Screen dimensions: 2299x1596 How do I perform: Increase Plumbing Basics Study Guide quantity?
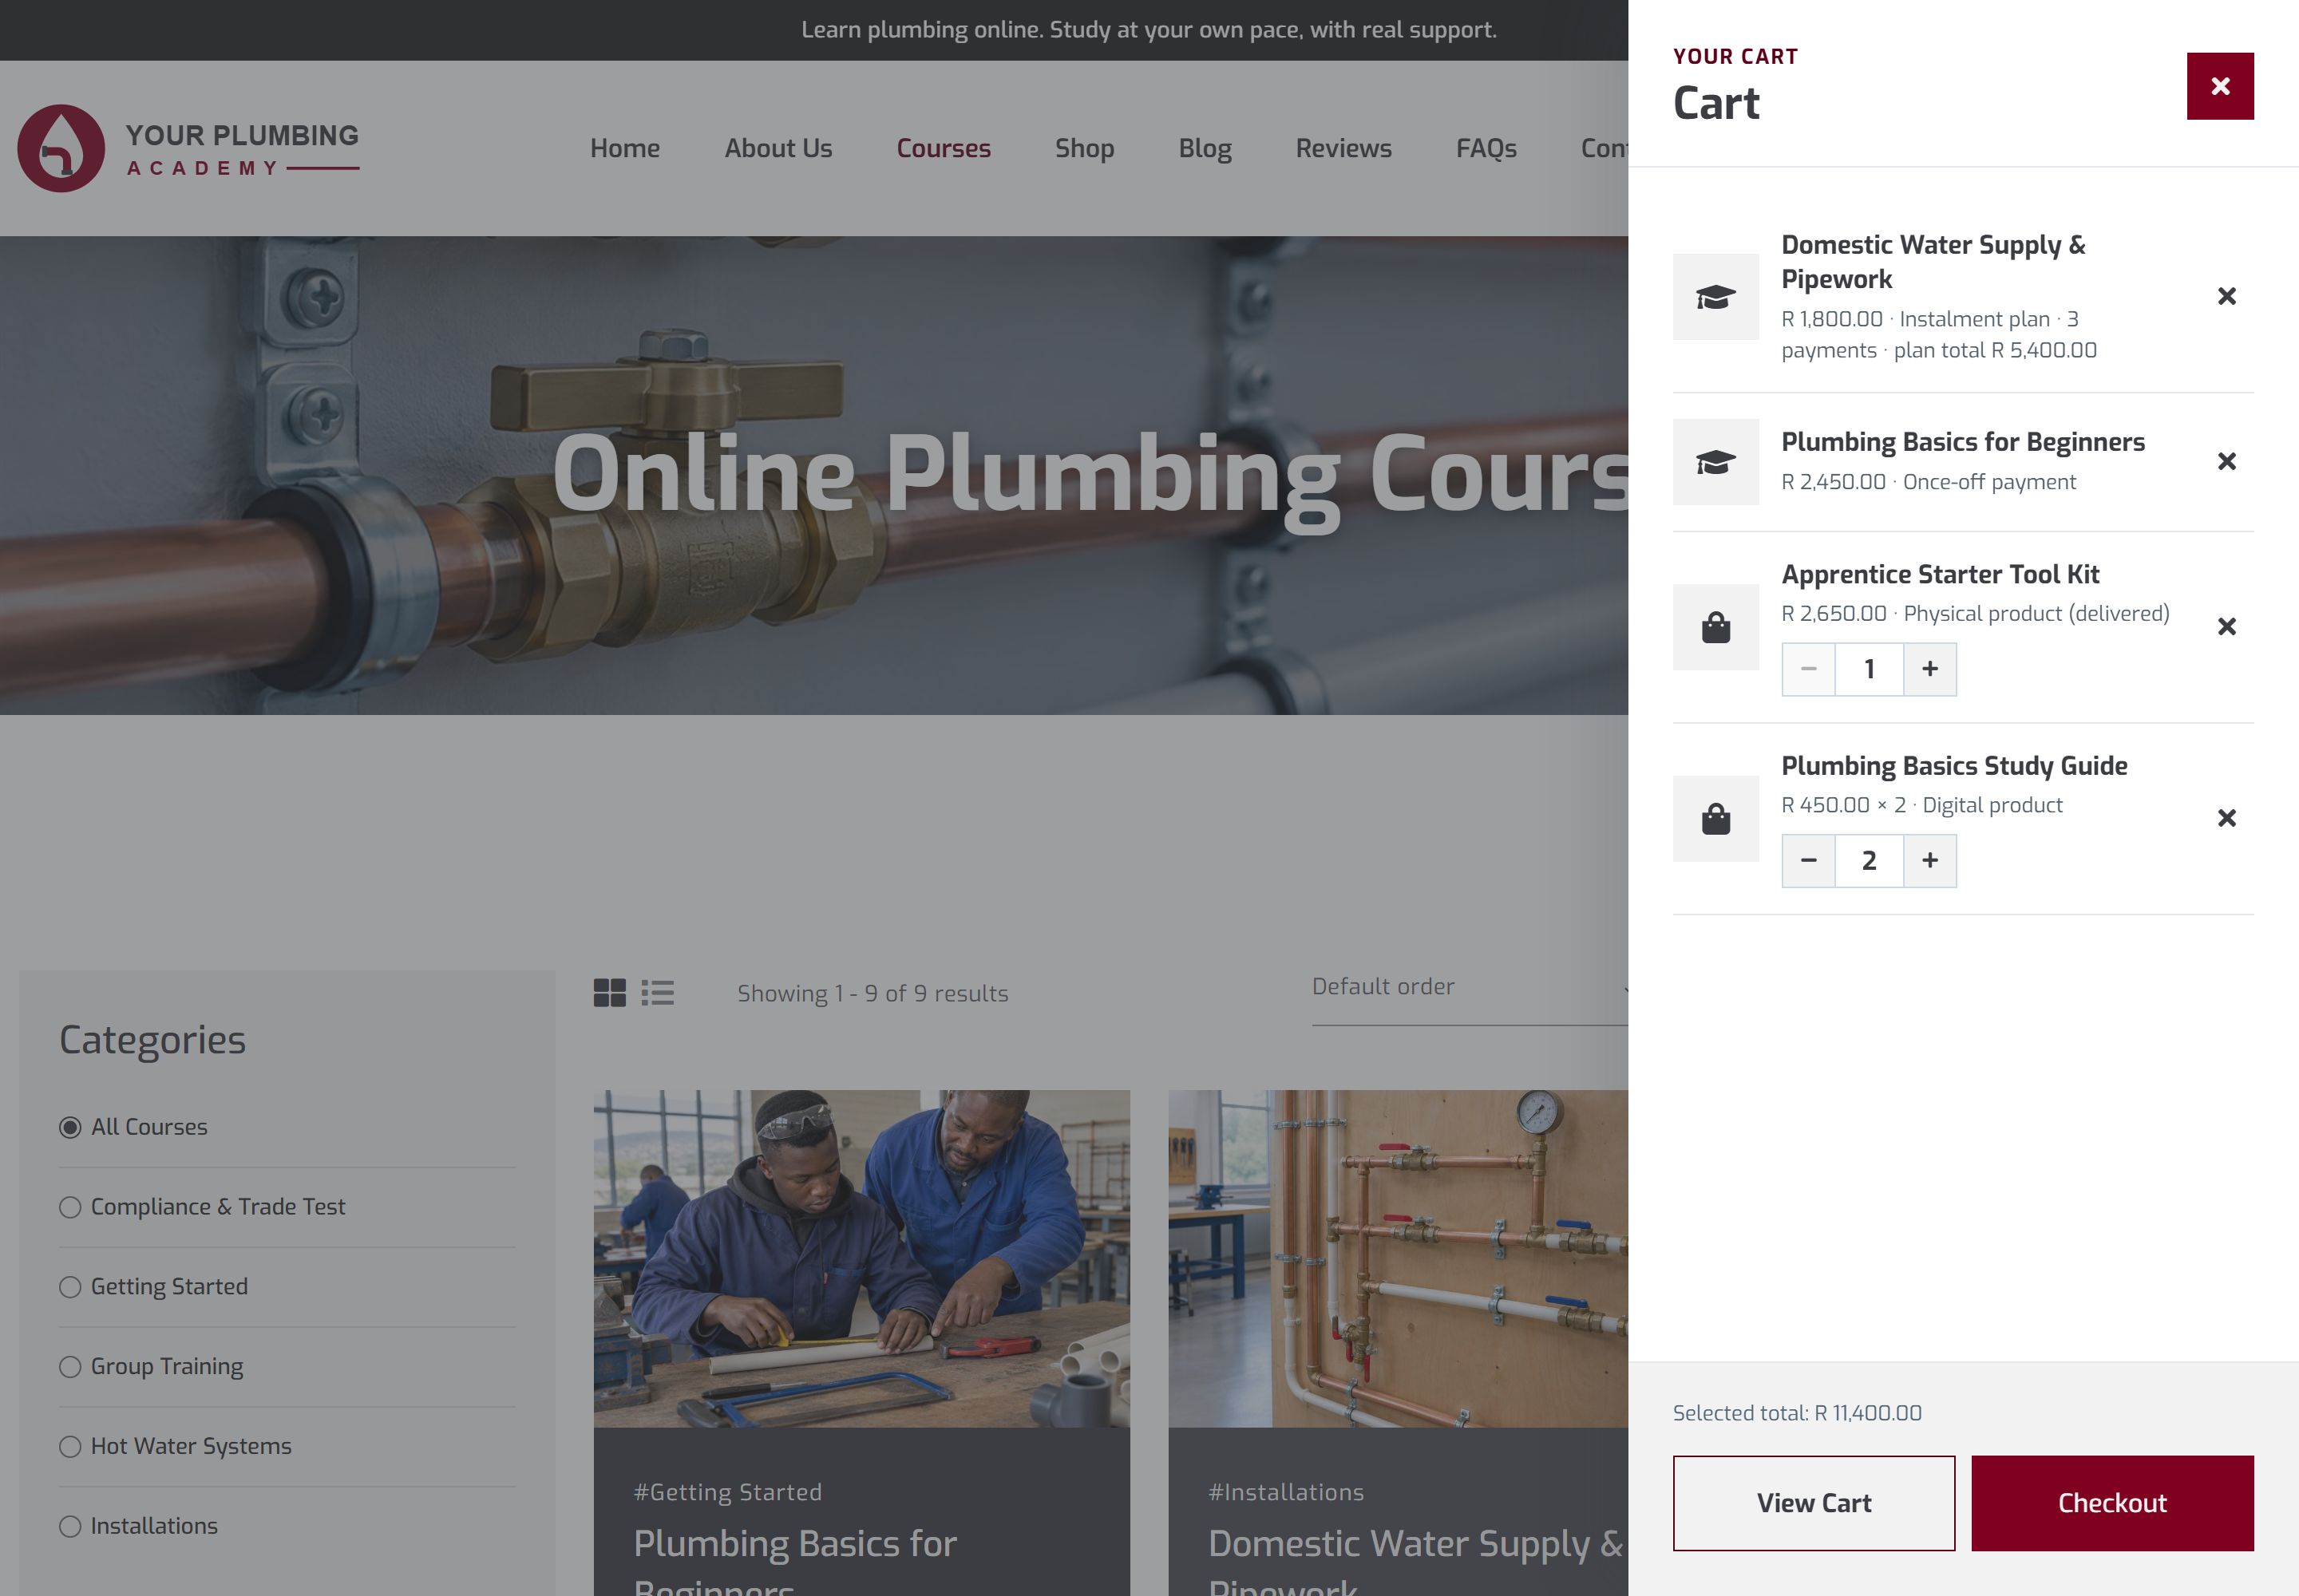(x=1930, y=861)
